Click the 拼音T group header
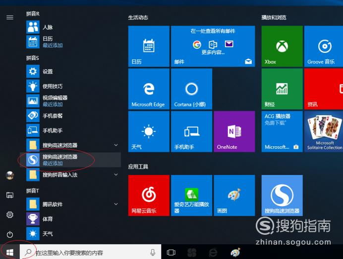 tap(33, 191)
